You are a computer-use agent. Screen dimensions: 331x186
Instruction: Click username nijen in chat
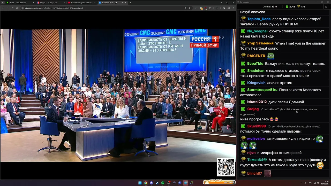click(251, 153)
